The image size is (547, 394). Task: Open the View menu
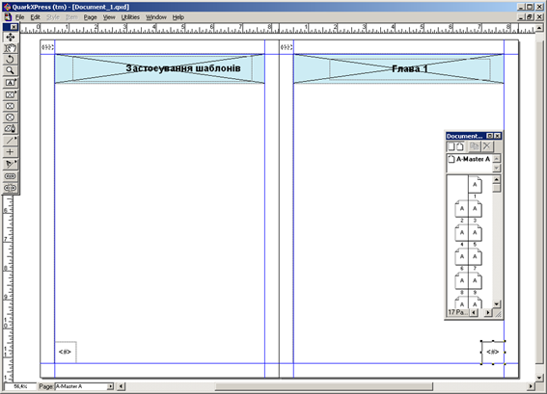[x=109, y=17]
